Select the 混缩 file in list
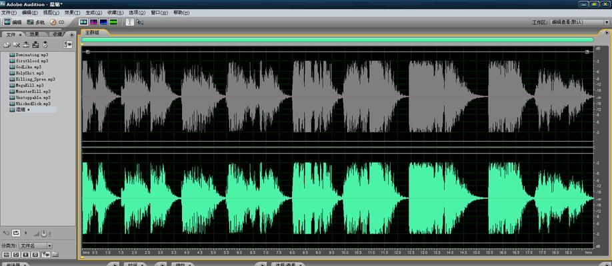 [33, 110]
